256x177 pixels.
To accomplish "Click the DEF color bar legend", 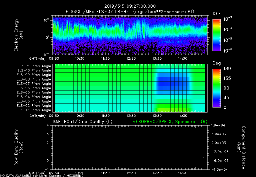I will pos(216,35).
